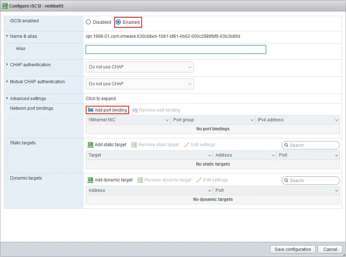Screen dimensions: 346x257
Task: Click the Add static target icon
Action: click(x=90, y=145)
